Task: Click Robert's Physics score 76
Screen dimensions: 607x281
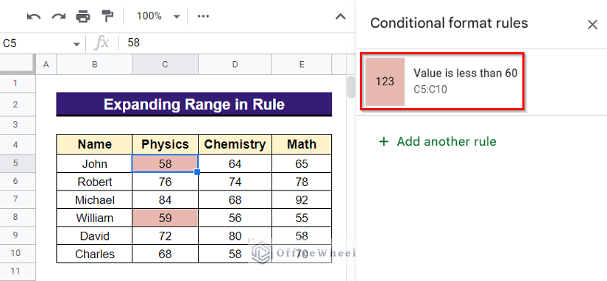Action: click(165, 182)
